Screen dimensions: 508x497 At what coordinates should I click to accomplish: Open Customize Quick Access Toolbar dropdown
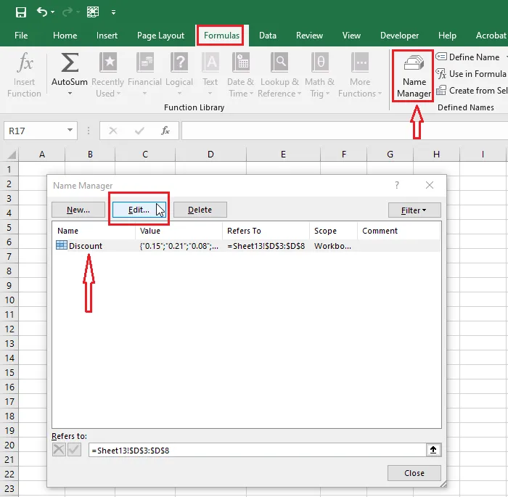113,12
